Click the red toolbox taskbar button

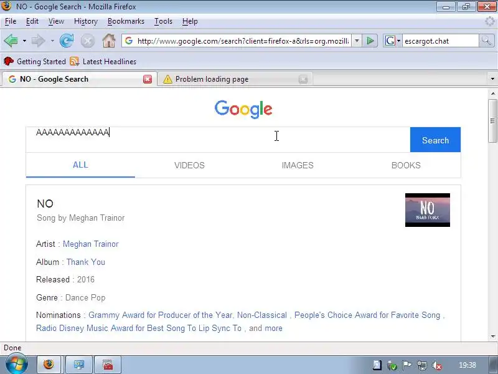(x=108, y=365)
